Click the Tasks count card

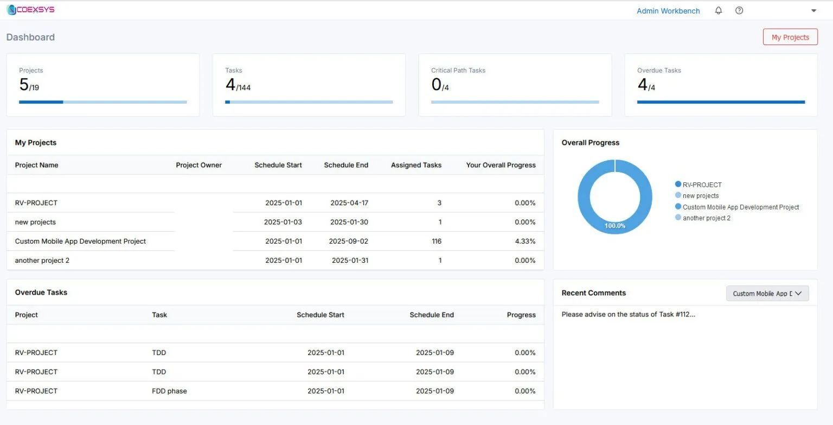tap(309, 84)
